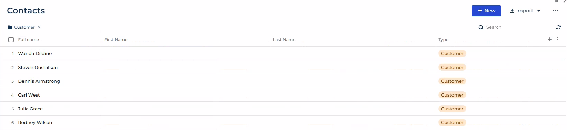Open the Carl West contact

click(29, 95)
